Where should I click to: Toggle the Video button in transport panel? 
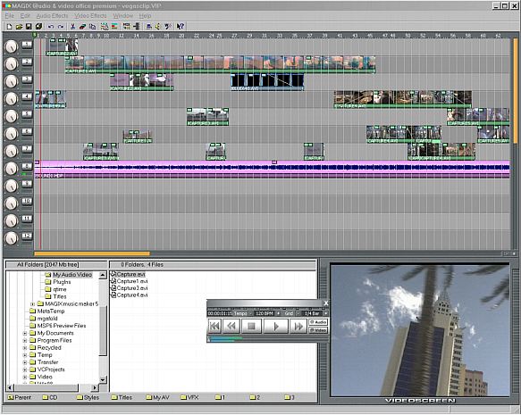[x=318, y=330]
